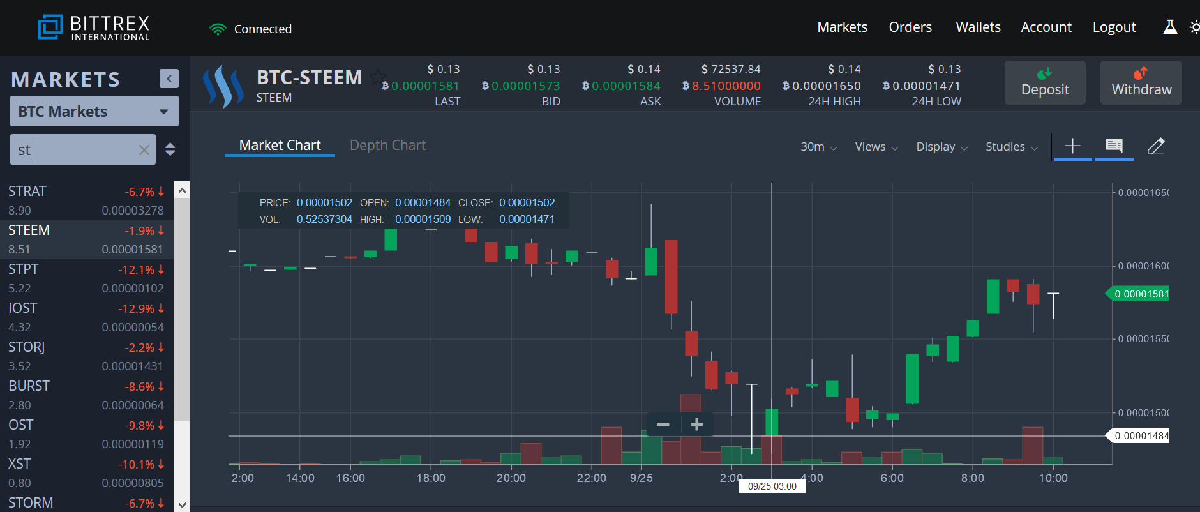Select the STORJ market row
Viewport: 1200px width, 512px height.
point(87,356)
